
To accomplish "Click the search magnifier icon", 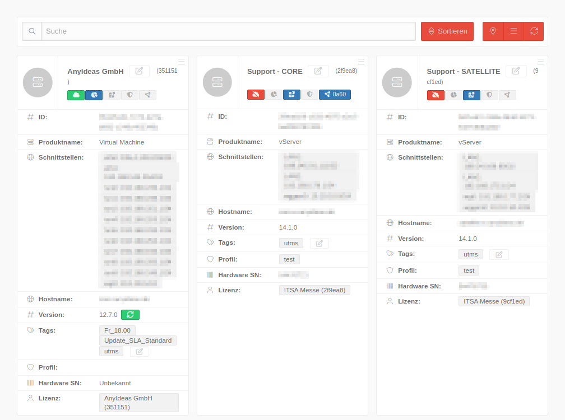I will click(32, 31).
